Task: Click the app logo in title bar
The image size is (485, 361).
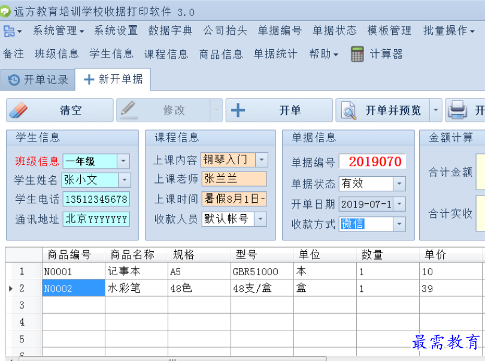Action: tap(5, 12)
